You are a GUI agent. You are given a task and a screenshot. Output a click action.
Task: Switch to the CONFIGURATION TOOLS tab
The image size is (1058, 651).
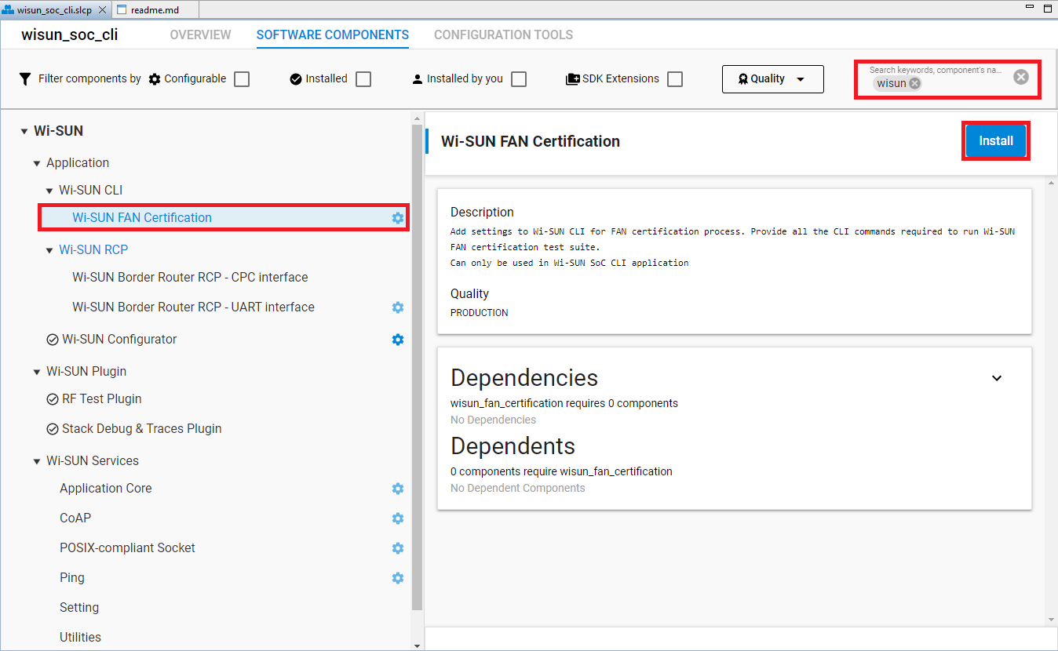click(x=503, y=35)
